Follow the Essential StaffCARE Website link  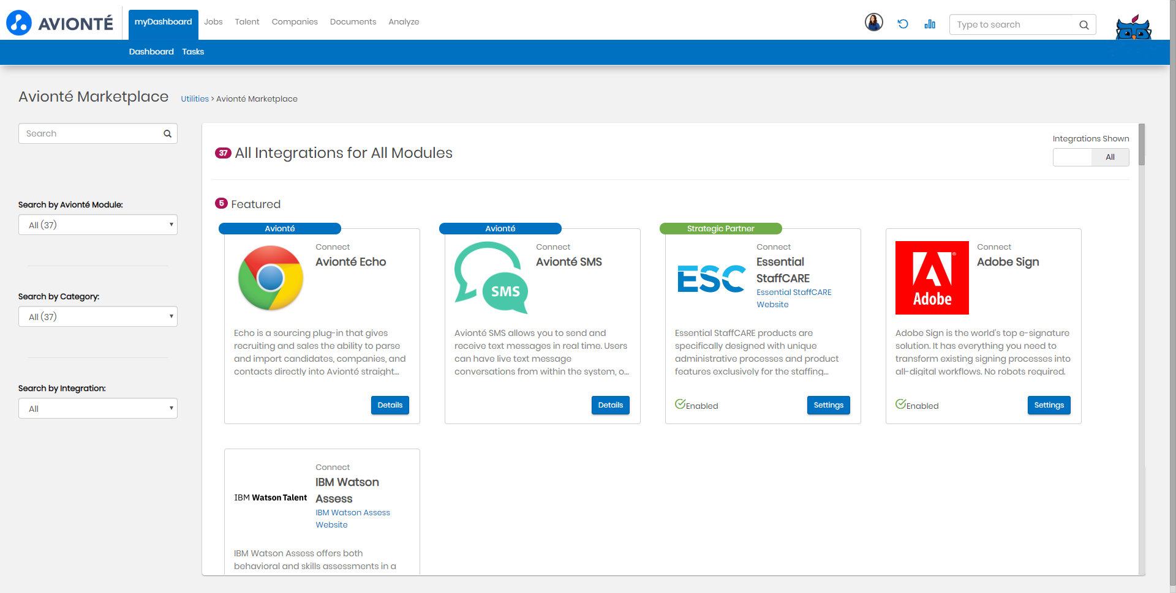point(794,298)
